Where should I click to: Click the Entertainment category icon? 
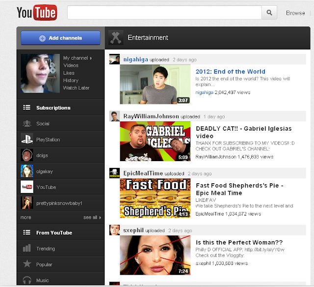point(116,37)
